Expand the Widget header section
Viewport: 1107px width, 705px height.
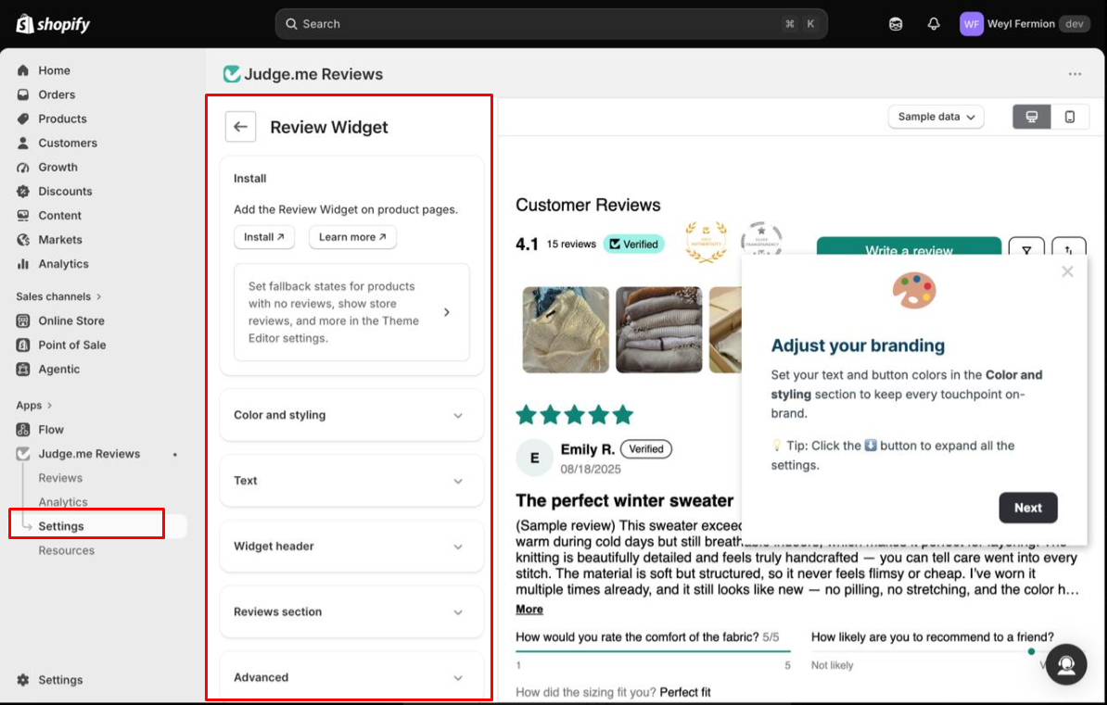pyautogui.click(x=351, y=547)
